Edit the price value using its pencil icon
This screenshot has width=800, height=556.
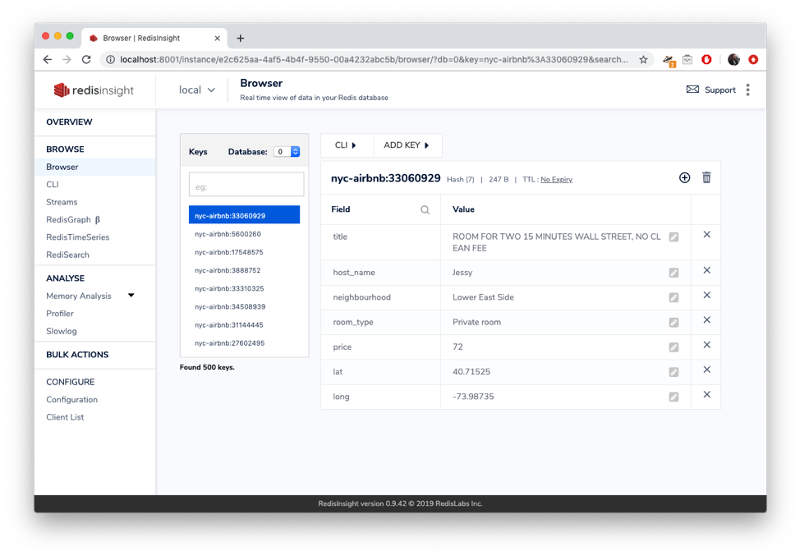click(x=674, y=346)
